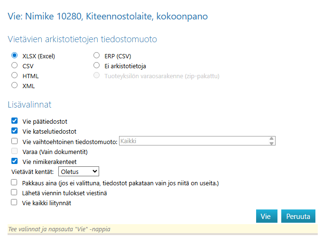Select the XLSX (Excel) file format

14,55
